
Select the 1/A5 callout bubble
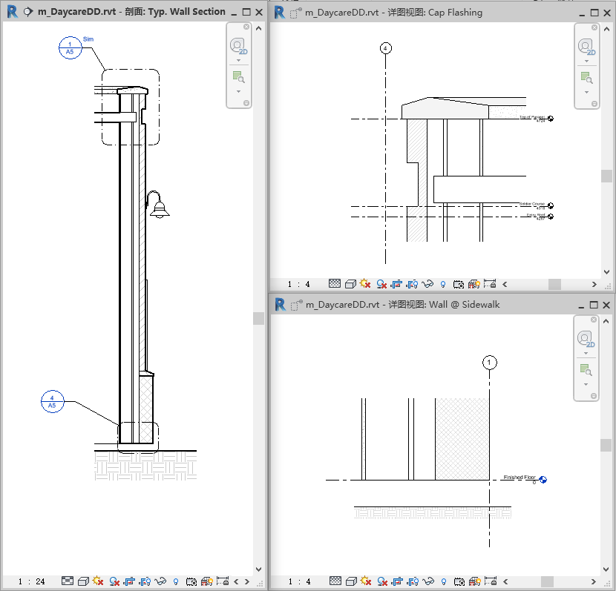click(70, 48)
